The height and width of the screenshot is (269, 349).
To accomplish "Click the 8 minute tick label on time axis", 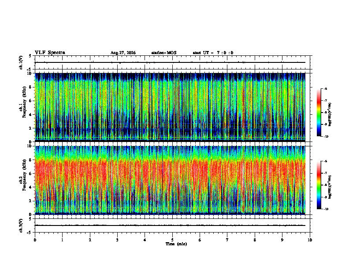I will [255, 240].
